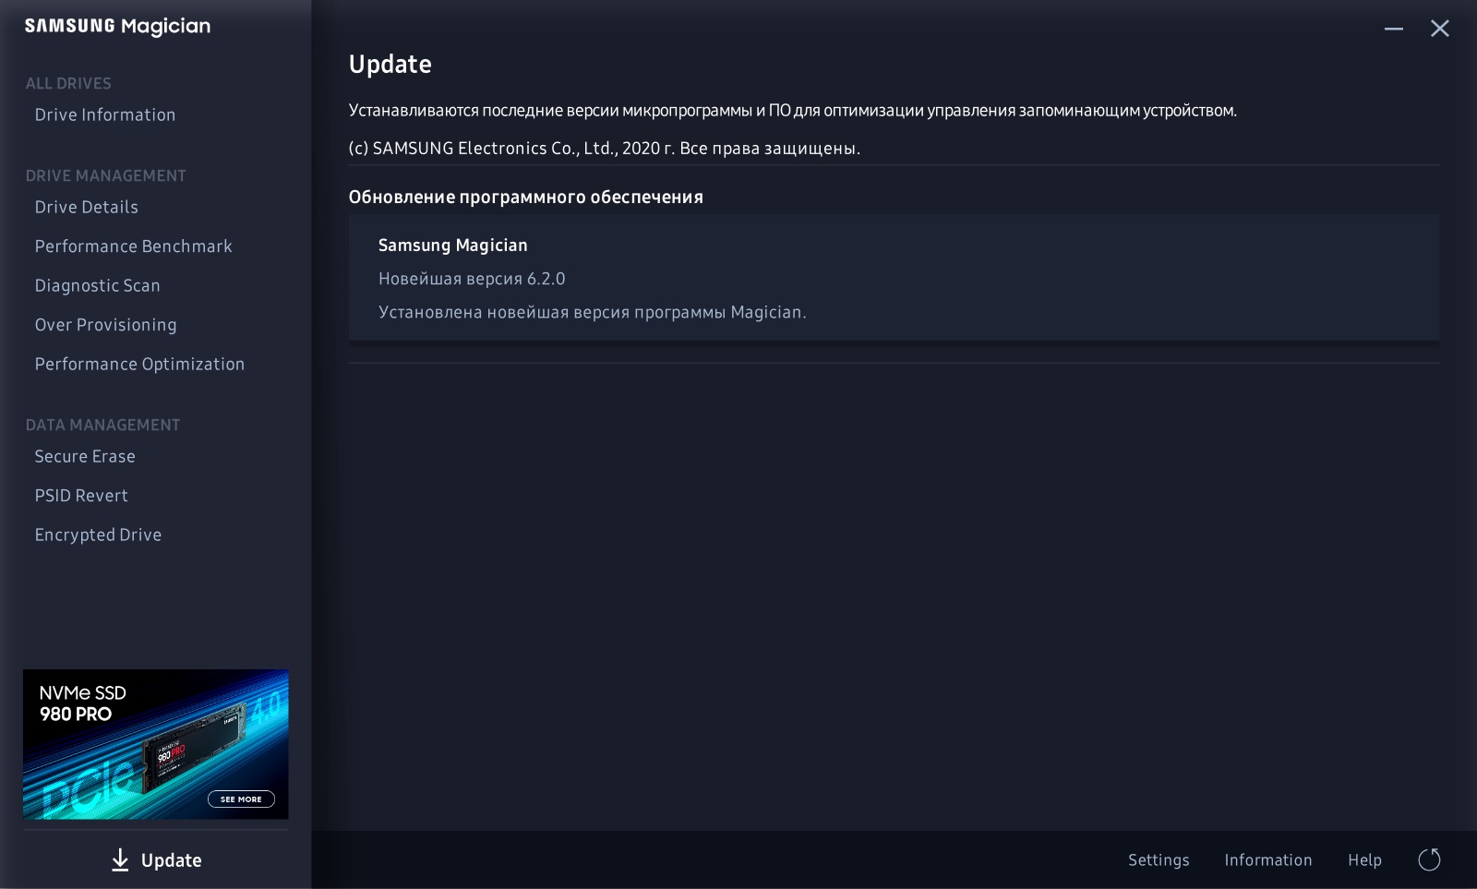1477x889 pixels.
Task: Open Over Provisioning settings
Action: [106, 325]
